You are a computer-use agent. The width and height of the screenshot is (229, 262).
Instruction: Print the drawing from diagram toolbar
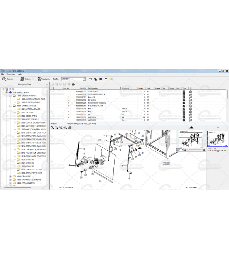[x=69, y=127]
